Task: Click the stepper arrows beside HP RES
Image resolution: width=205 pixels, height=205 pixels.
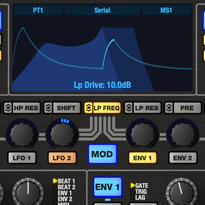Action: 8,108
